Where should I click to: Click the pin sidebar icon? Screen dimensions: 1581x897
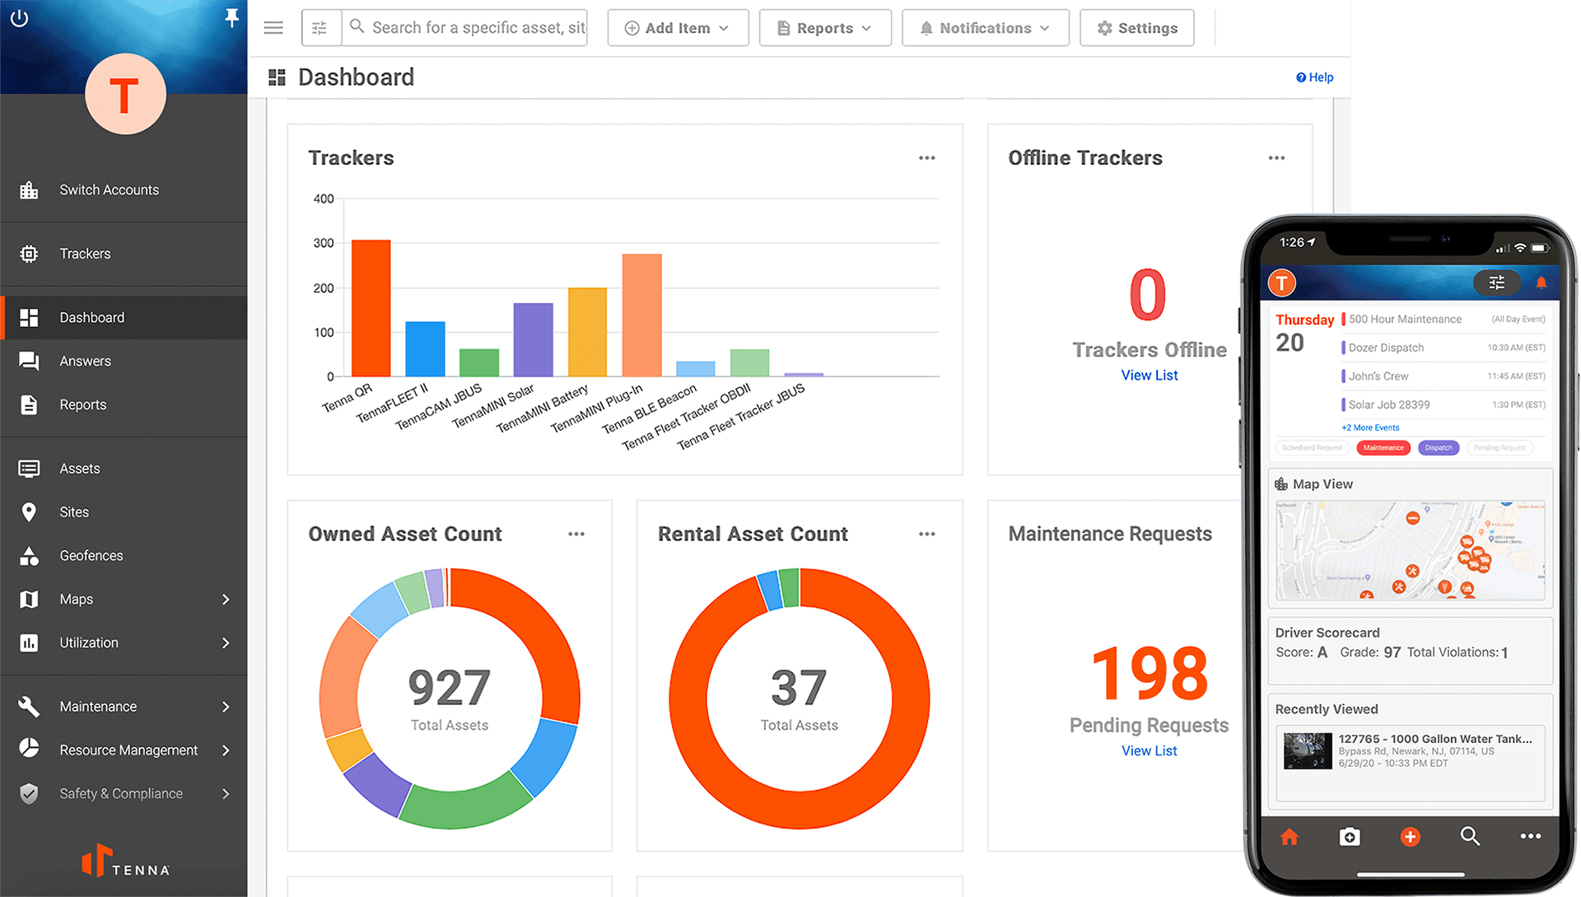232,18
